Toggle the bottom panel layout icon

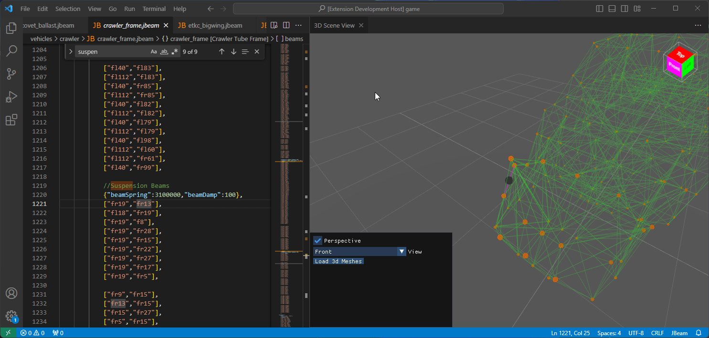(x=613, y=9)
